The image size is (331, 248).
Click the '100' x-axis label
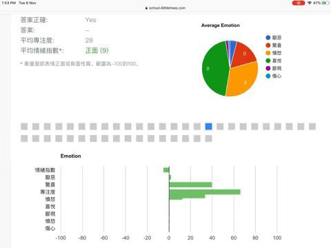click(x=277, y=238)
